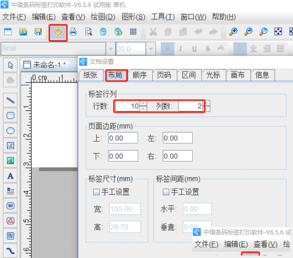Click the 行数 value field
This screenshot has height=258, width=293.
pos(128,106)
